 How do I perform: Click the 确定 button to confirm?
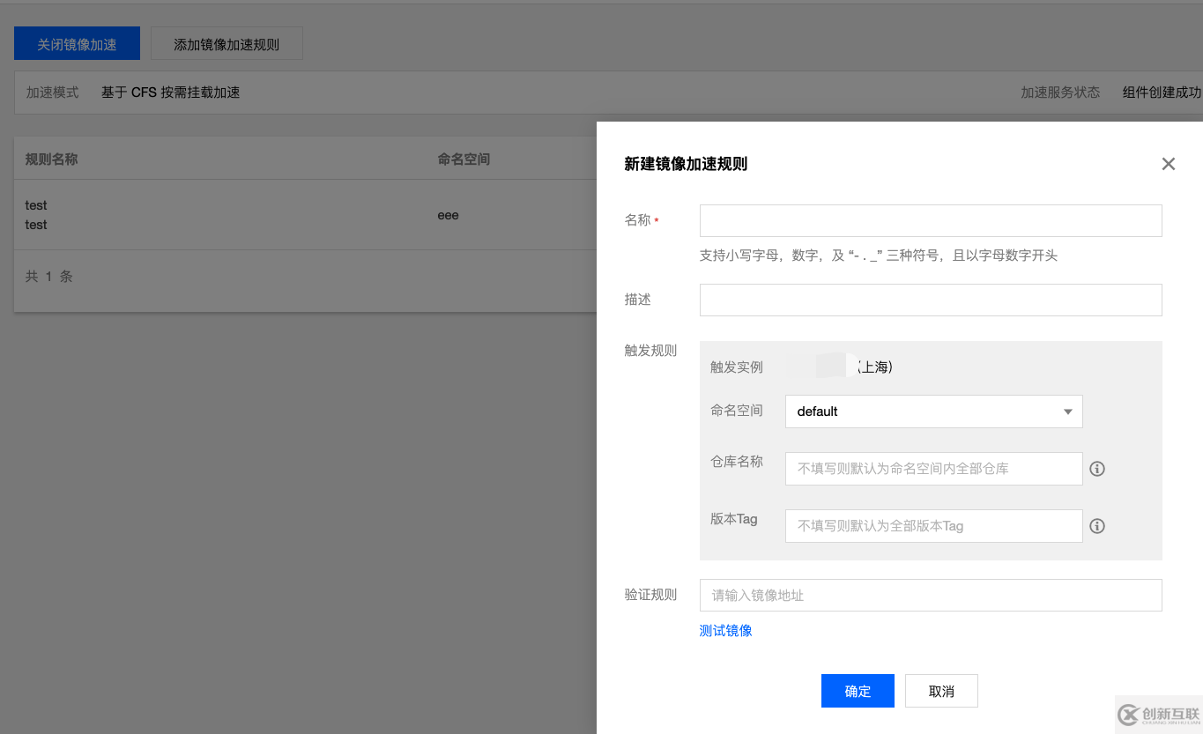coord(857,690)
